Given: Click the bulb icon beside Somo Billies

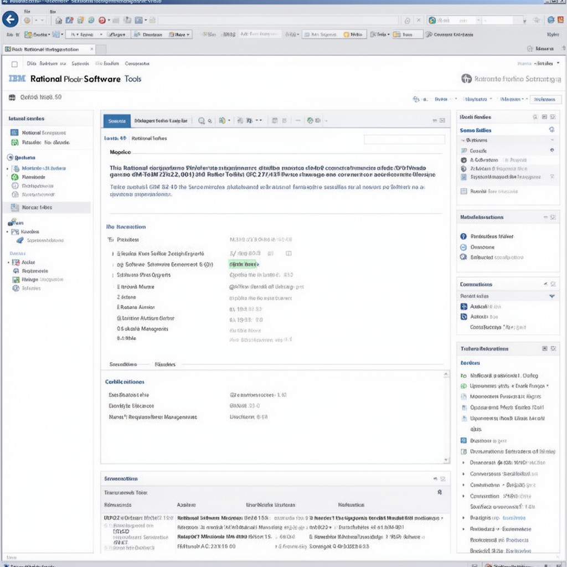Looking at the screenshot, I should (x=551, y=130).
